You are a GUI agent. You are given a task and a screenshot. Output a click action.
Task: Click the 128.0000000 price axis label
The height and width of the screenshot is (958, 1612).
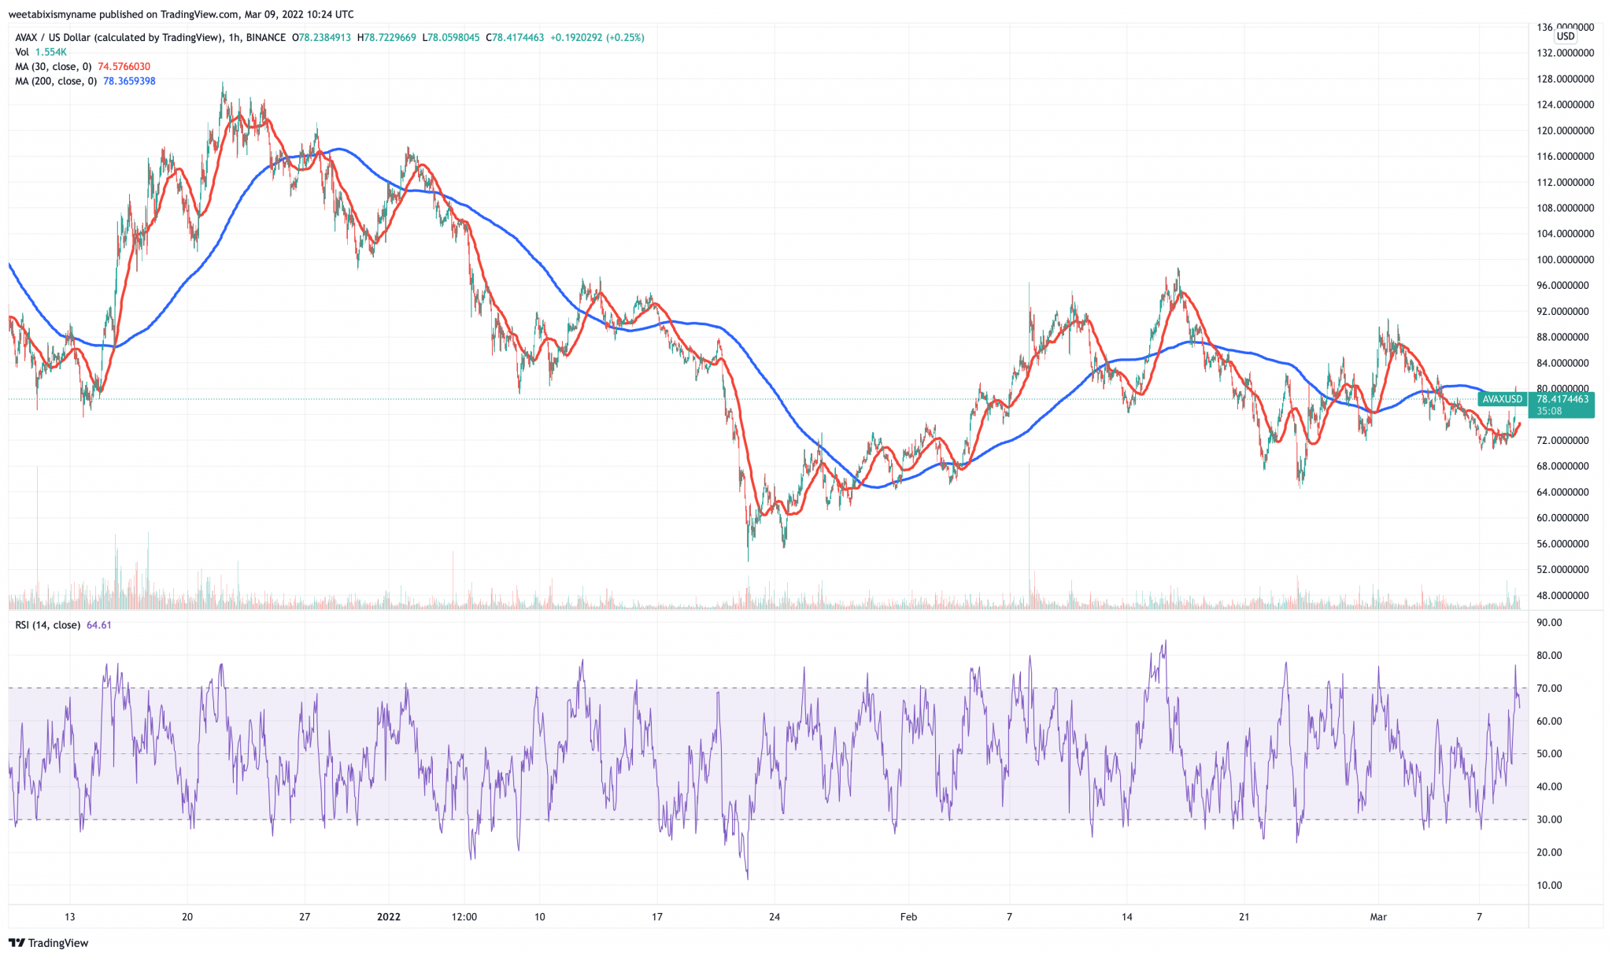(1566, 79)
